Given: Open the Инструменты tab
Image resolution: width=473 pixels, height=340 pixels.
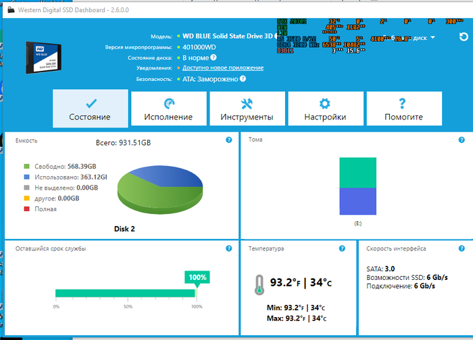Looking at the screenshot, I should 247,109.
